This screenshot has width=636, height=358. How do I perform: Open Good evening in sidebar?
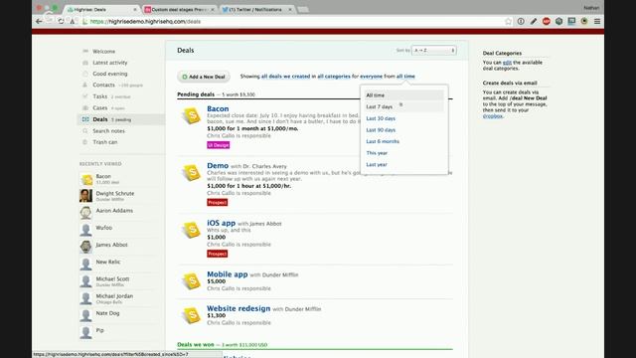tap(110, 74)
